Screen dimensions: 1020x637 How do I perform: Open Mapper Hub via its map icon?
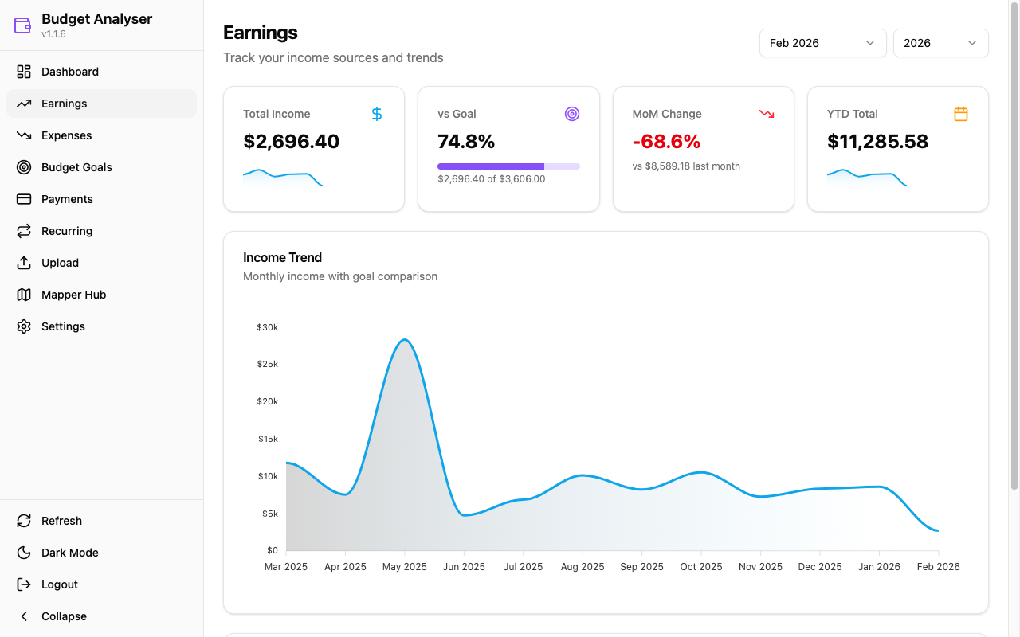click(24, 295)
